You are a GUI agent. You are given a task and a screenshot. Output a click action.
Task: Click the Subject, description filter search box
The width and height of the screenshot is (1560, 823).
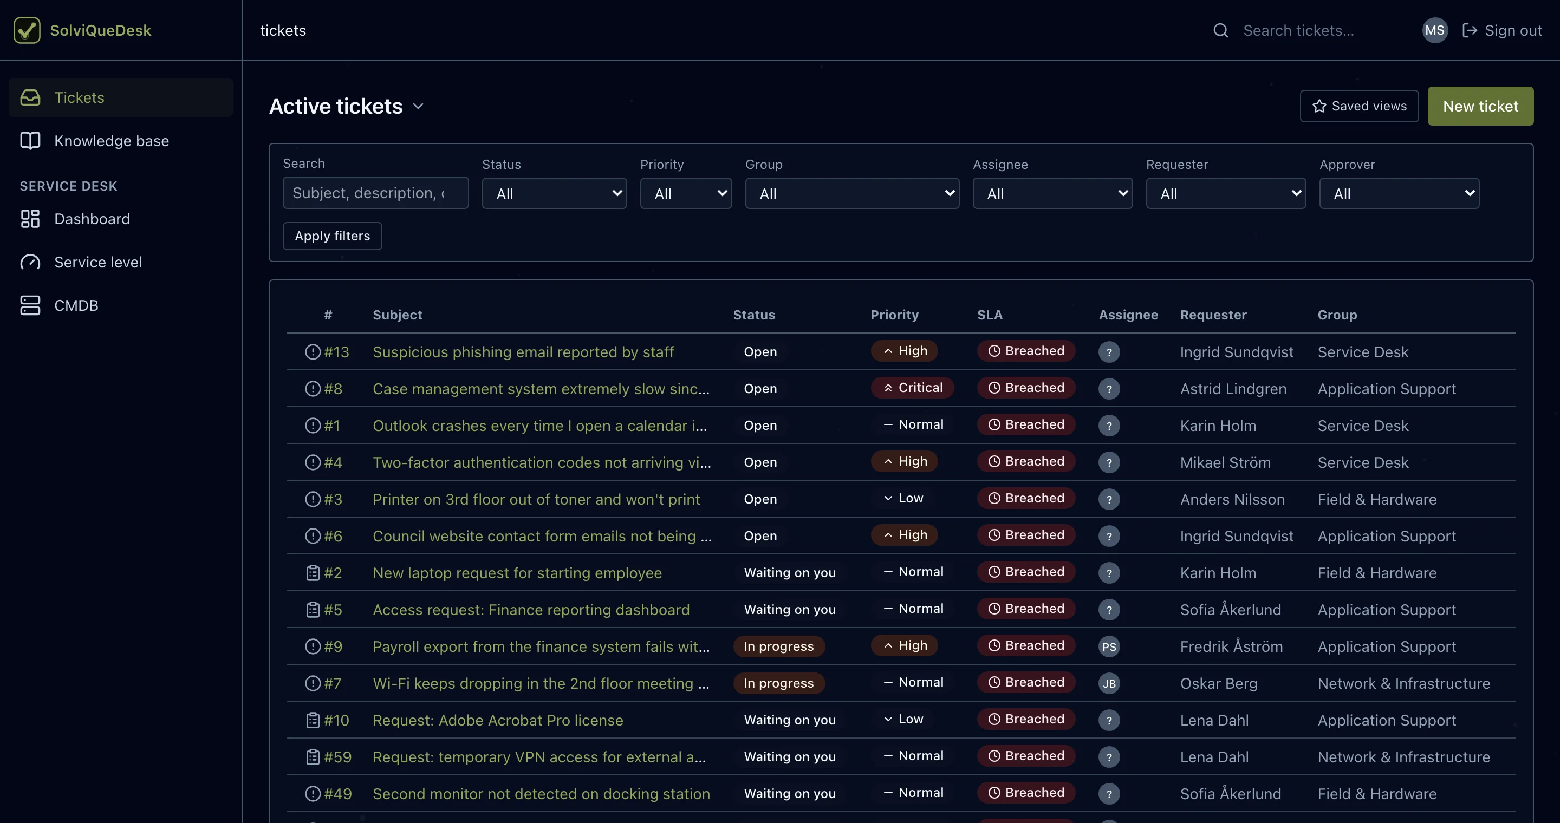click(375, 193)
